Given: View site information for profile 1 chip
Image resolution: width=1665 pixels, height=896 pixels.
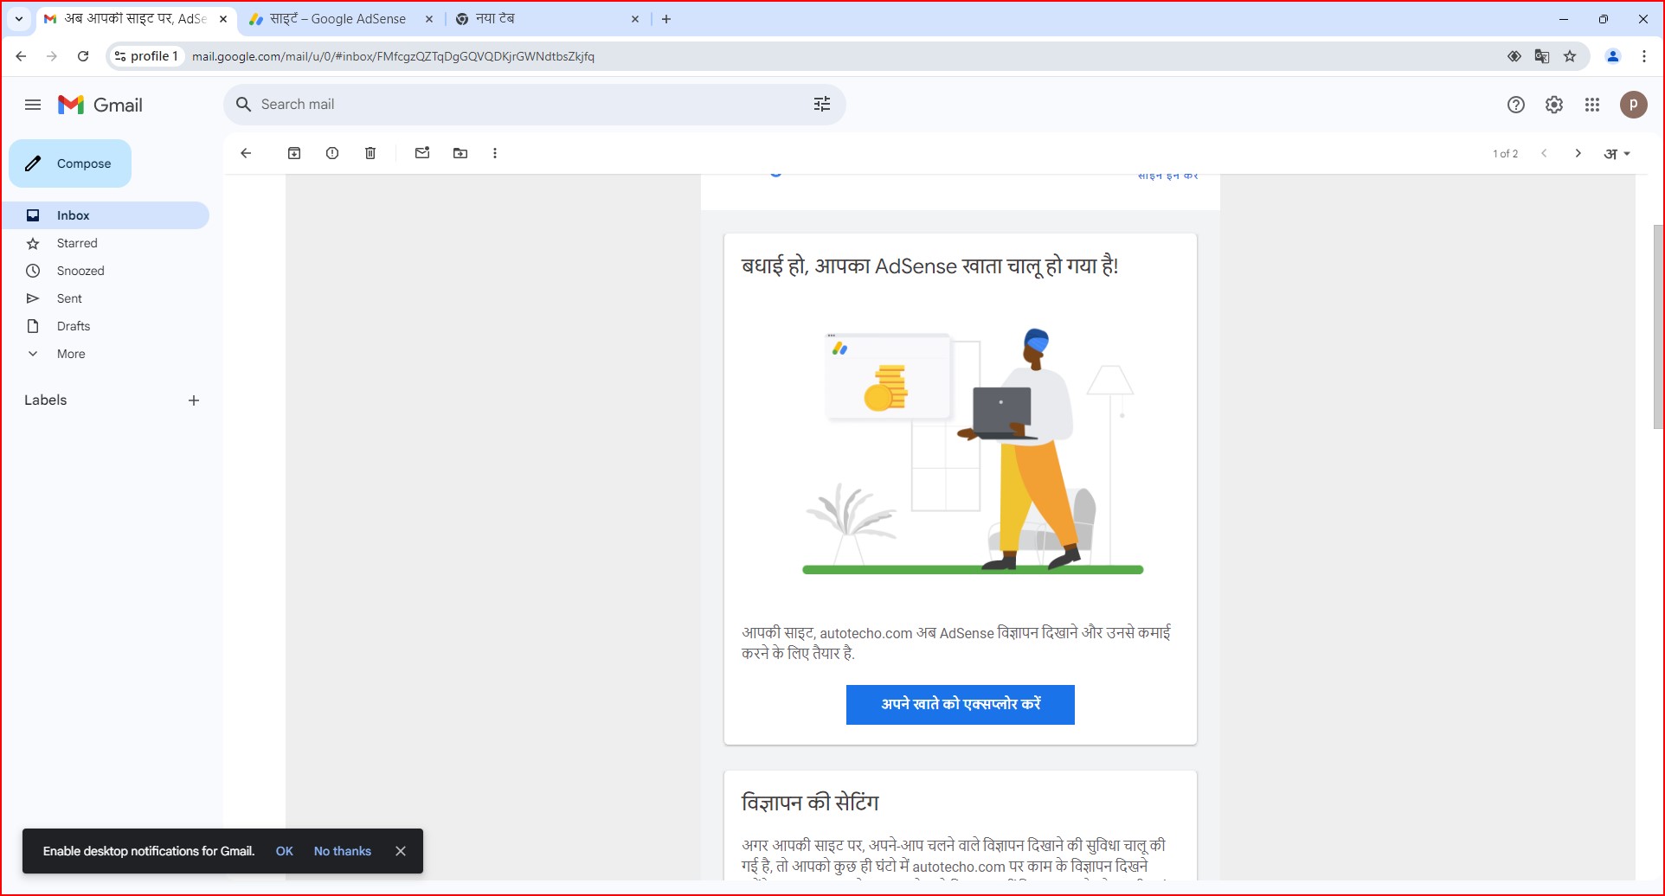Looking at the screenshot, I should (x=146, y=56).
